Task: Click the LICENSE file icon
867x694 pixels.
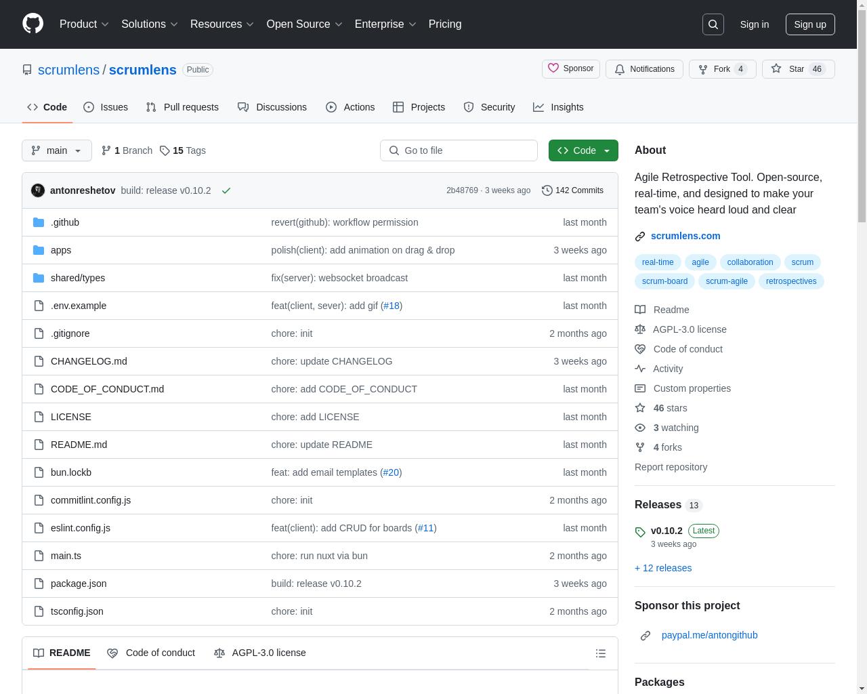Action: [x=39, y=417]
